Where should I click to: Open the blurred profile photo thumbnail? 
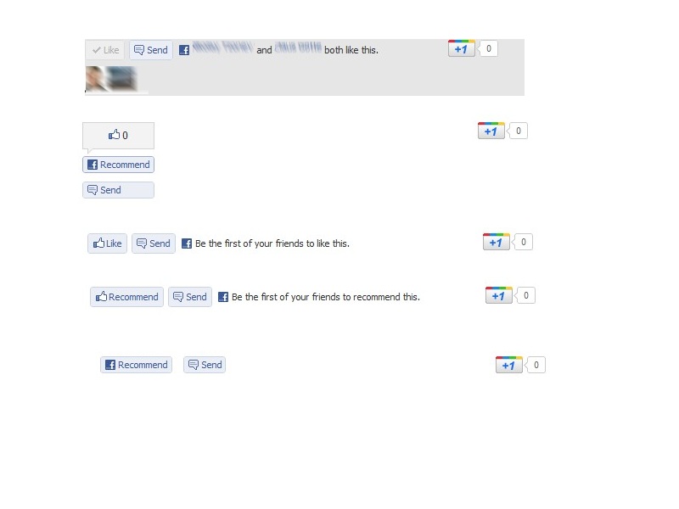coord(111,79)
